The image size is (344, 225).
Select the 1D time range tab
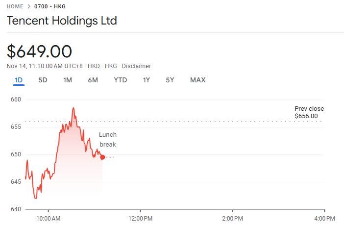[x=19, y=80]
